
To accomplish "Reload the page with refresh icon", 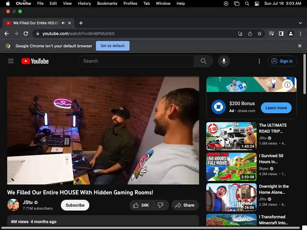I will 26,34.
